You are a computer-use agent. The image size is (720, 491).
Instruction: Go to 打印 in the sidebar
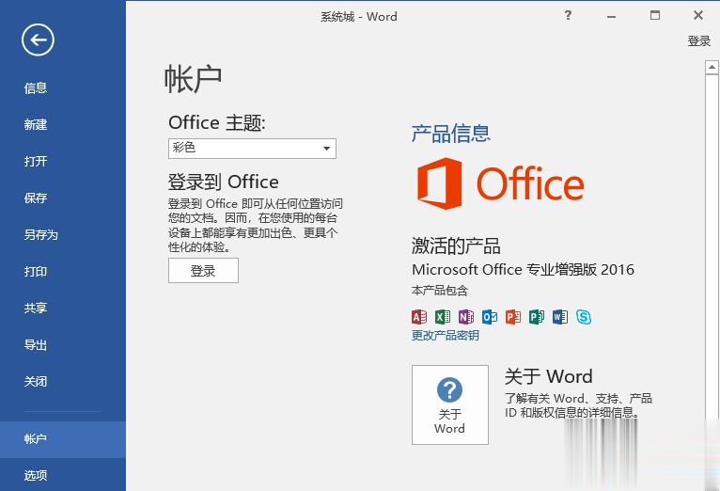tap(36, 272)
